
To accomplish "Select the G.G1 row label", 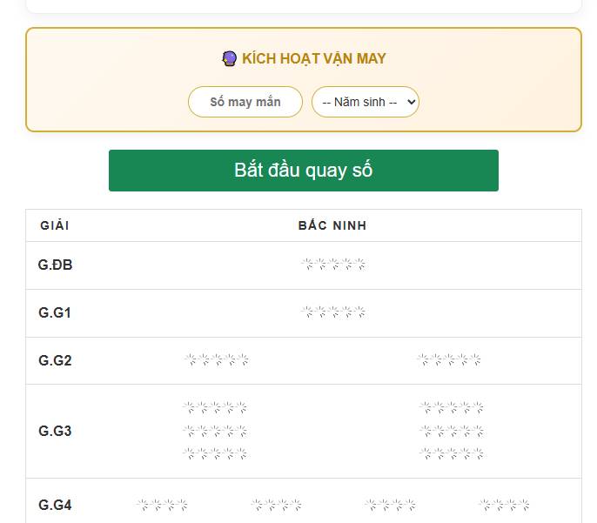I will tap(55, 313).
